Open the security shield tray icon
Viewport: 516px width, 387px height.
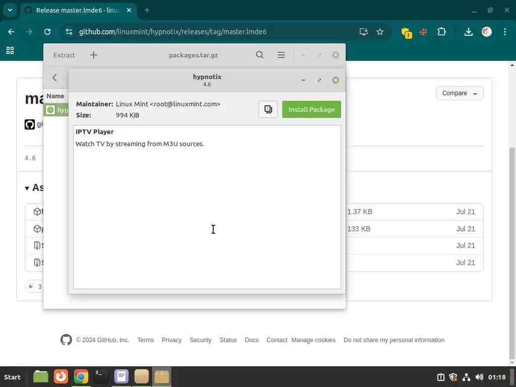453,377
